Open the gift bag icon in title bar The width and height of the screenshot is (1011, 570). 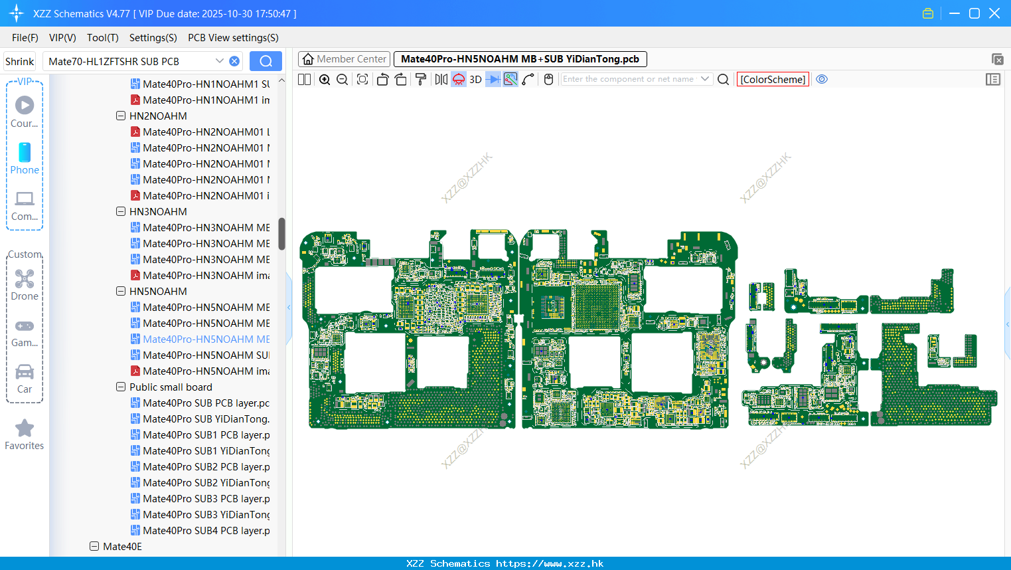point(928,13)
